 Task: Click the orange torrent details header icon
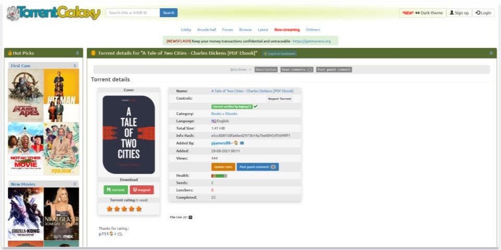pyautogui.click(x=93, y=53)
